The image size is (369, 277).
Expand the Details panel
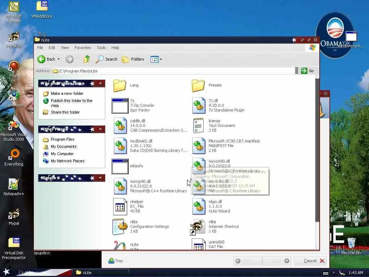coord(101,178)
